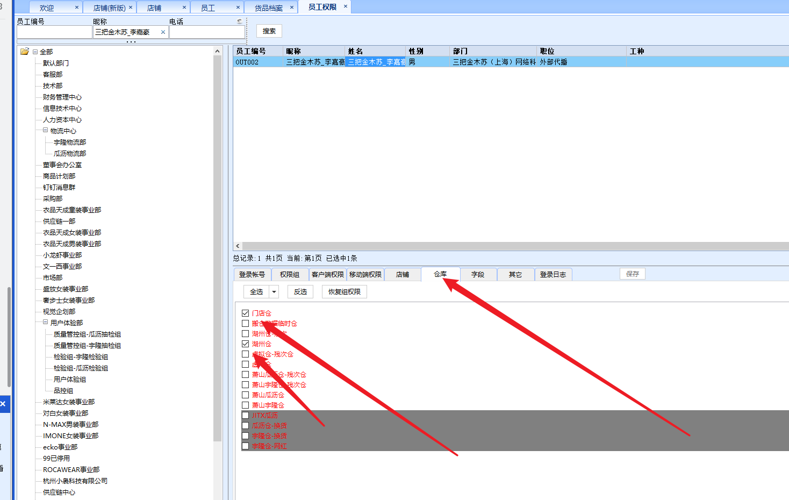Image resolution: width=789 pixels, height=500 pixels.
Task: Uncheck the 湖州仓 warehouse checkbox
Action: [x=246, y=344]
